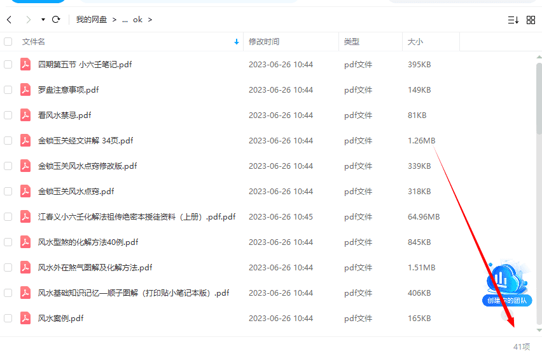
Task: Check the box for 看风水禁忌.pdf
Action: pyautogui.click(x=8, y=115)
